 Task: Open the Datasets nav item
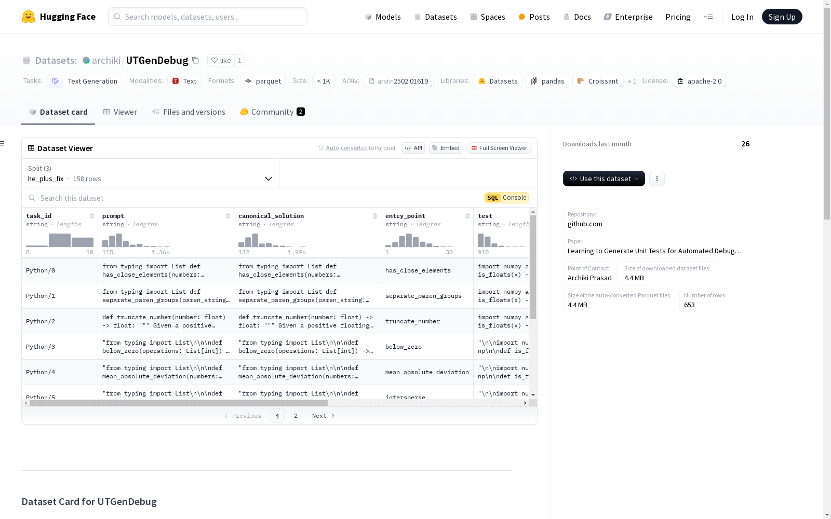click(x=435, y=17)
